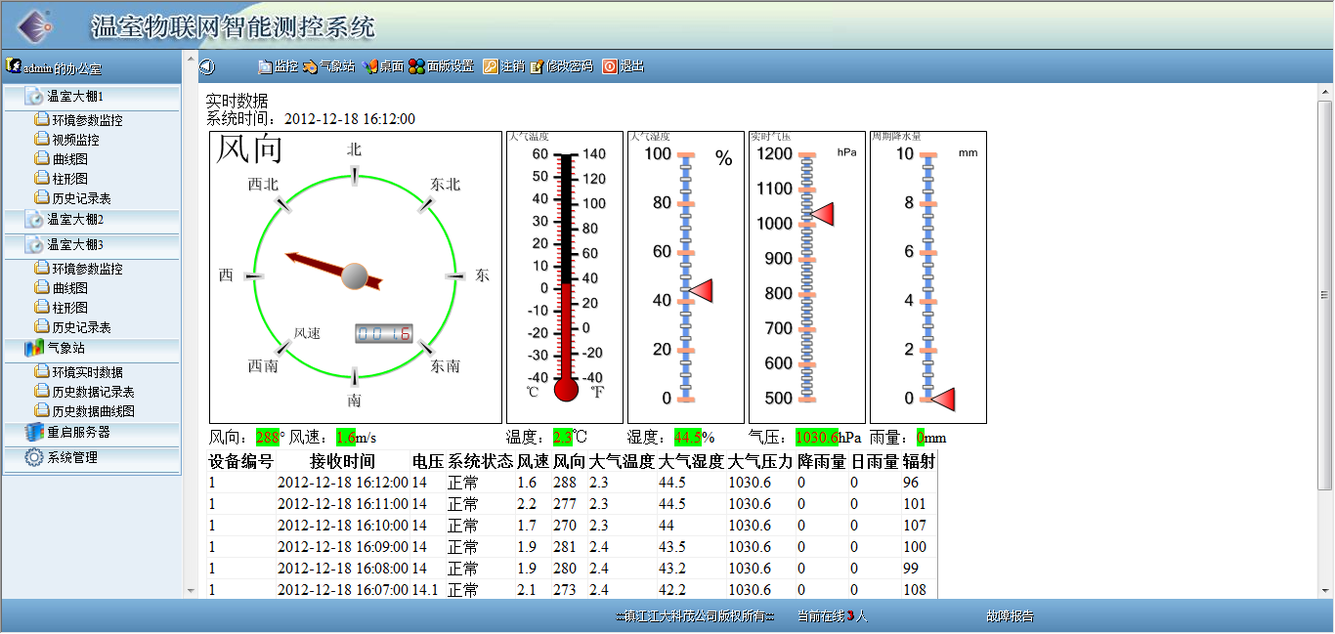
Task: Open 系统管理 with the gear icon
Action: (72, 457)
